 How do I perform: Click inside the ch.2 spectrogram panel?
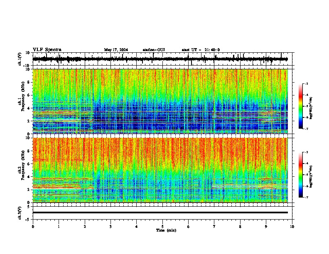click(163, 170)
